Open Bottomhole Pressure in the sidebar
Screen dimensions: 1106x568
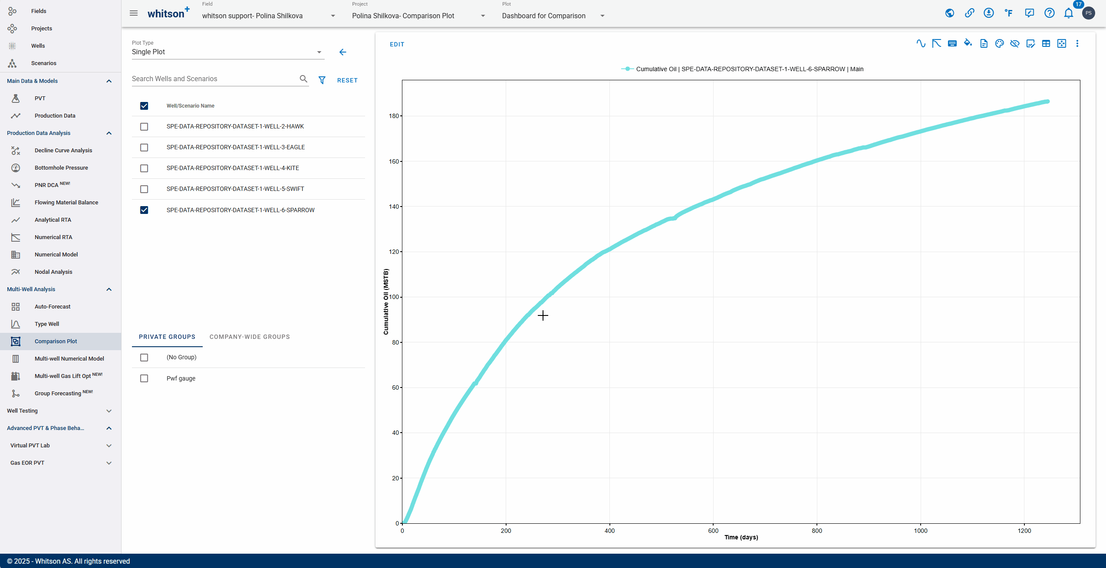(61, 168)
